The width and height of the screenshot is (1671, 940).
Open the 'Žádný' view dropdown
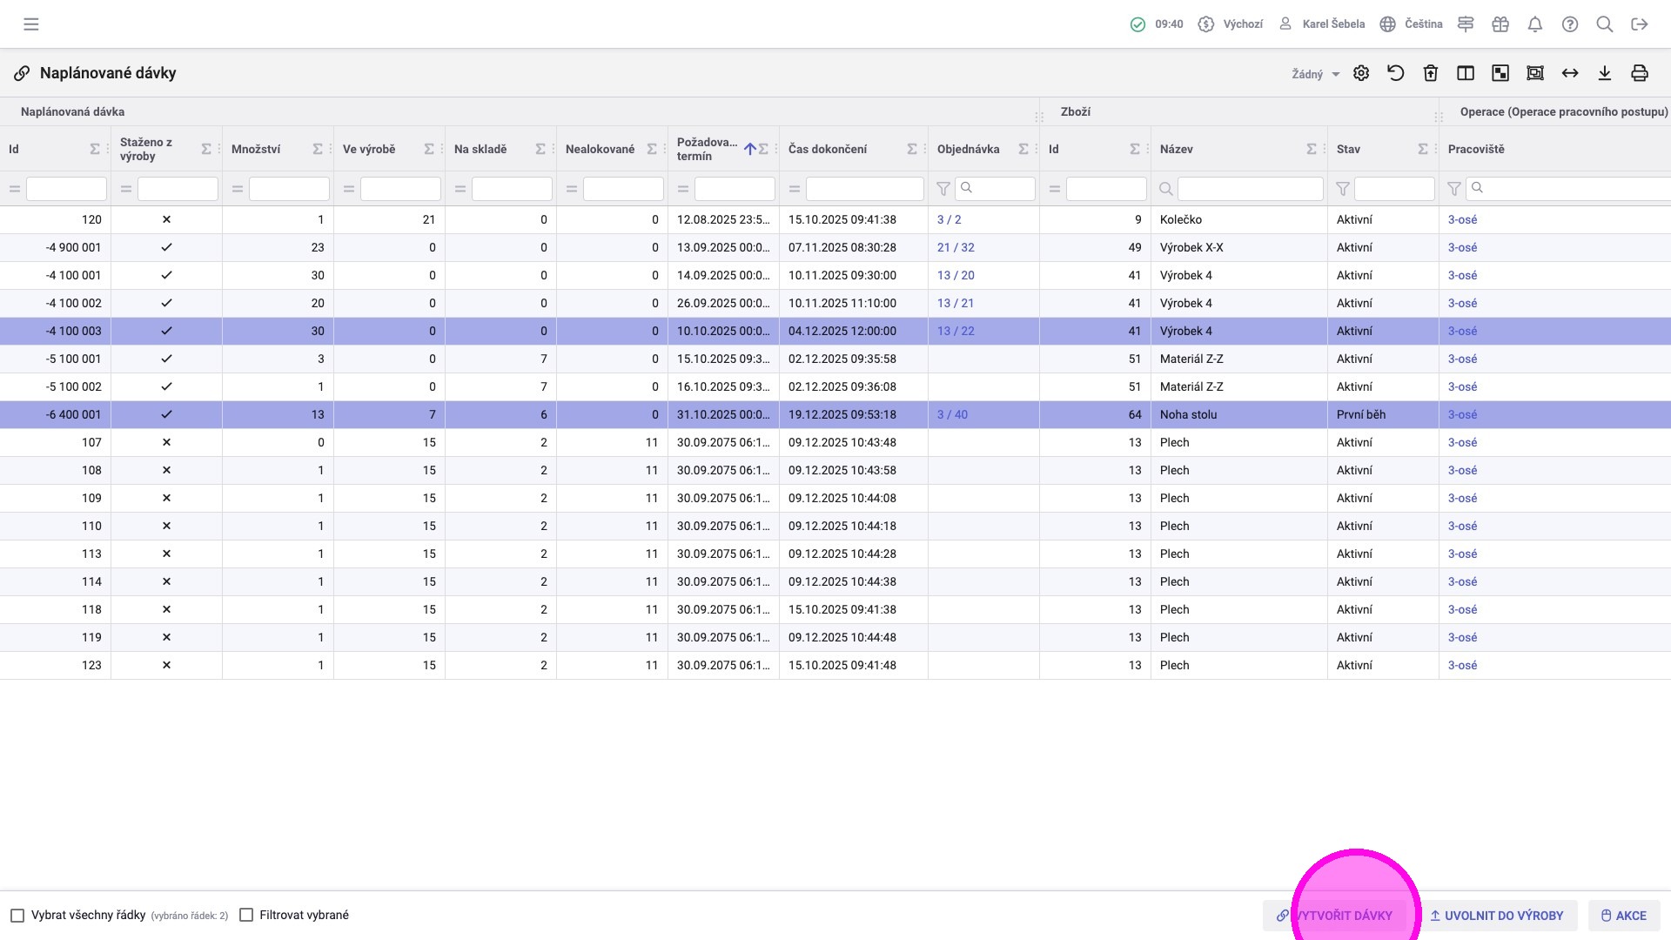(1315, 74)
